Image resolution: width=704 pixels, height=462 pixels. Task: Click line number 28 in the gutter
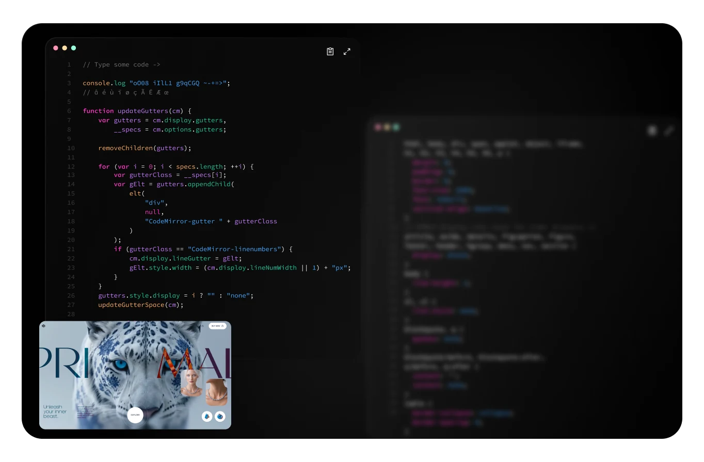point(71,314)
